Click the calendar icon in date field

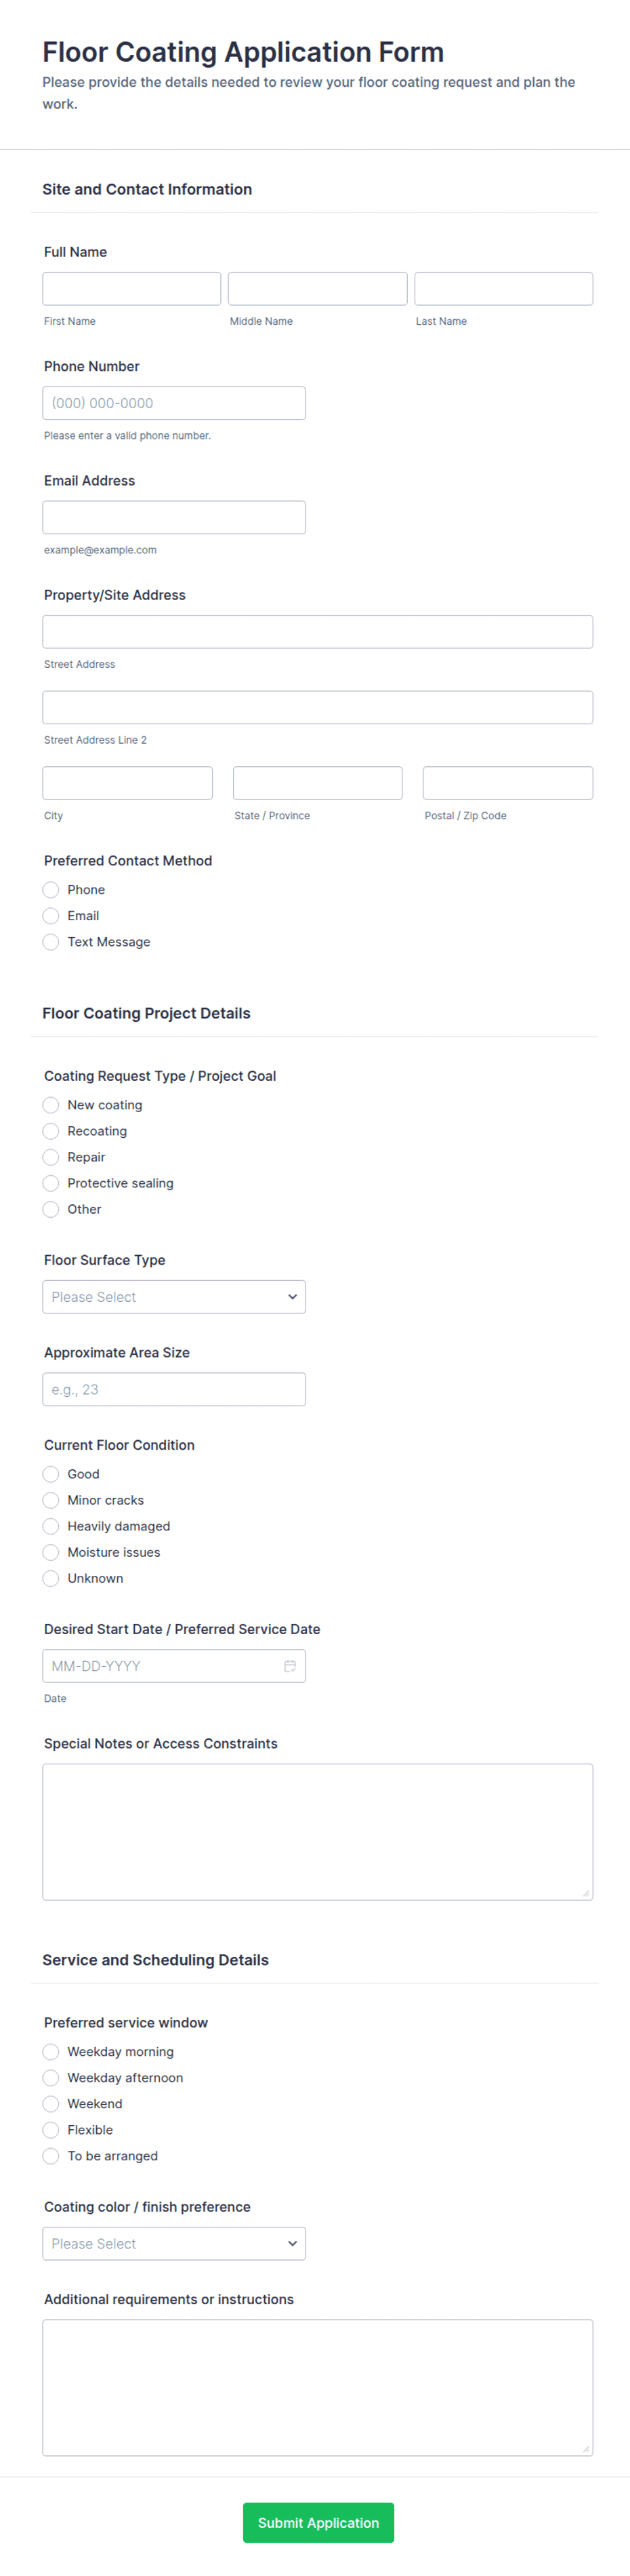coord(289,1666)
